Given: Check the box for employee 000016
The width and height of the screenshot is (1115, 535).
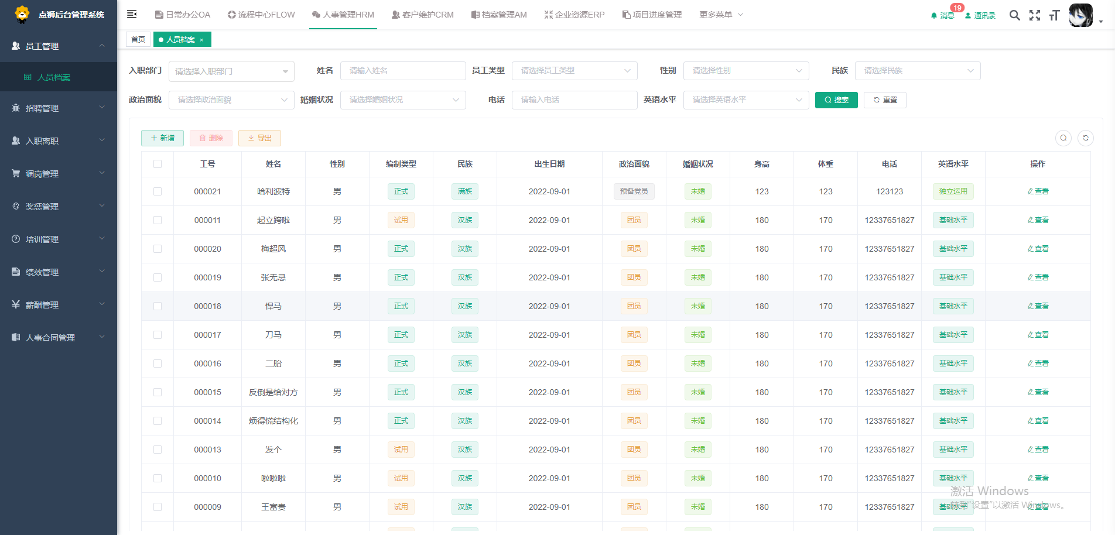Looking at the screenshot, I should coord(158,363).
